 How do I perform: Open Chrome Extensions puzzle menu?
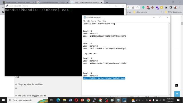tap(166, 7)
